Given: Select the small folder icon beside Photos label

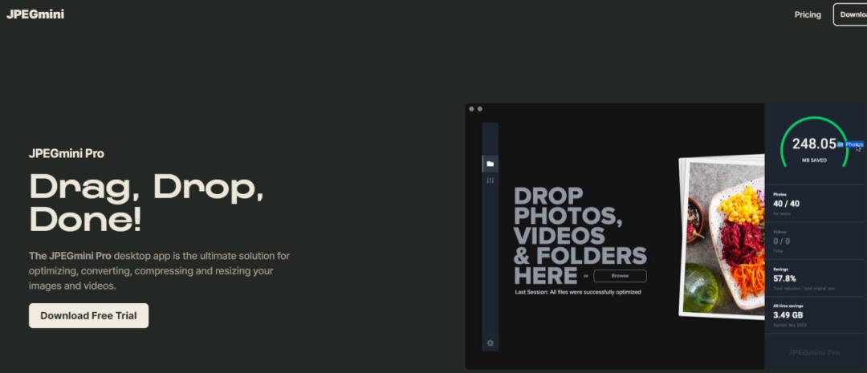Looking at the screenshot, I should click(x=841, y=144).
